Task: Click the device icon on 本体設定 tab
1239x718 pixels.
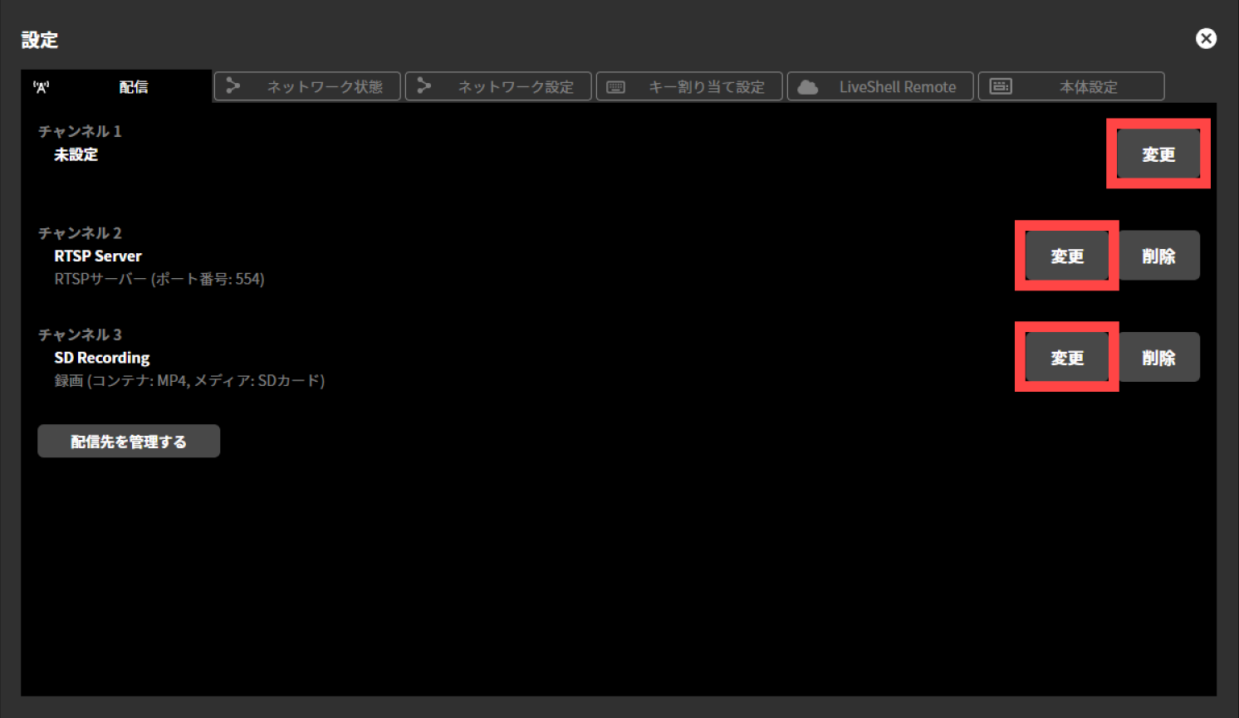Action: point(1001,85)
